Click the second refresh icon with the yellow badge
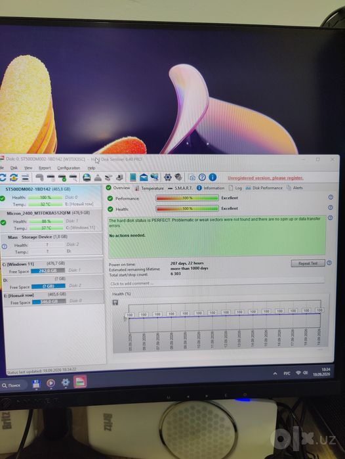This screenshot has width=345, height=459. click(14, 177)
